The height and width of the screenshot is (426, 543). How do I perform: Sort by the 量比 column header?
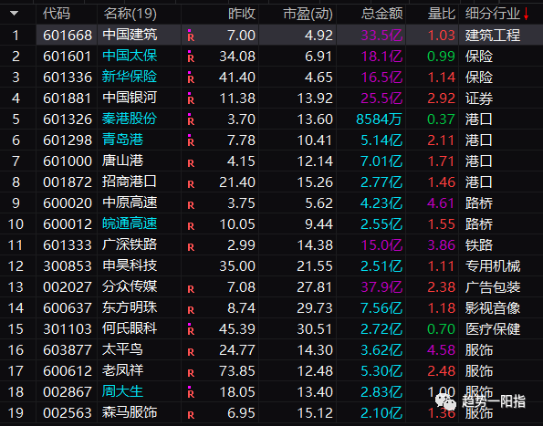442,14
